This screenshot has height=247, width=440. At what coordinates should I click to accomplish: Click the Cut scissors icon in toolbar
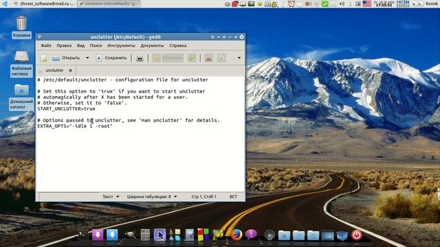tap(208, 58)
